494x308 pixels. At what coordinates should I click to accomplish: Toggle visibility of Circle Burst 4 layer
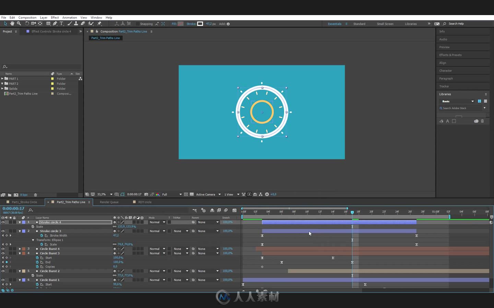(x=3, y=249)
